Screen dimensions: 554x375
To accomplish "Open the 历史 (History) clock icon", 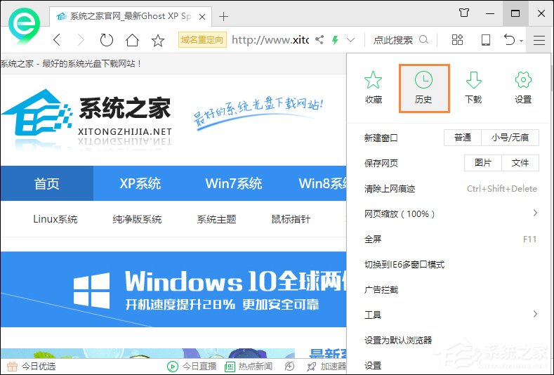I will 423,87.
